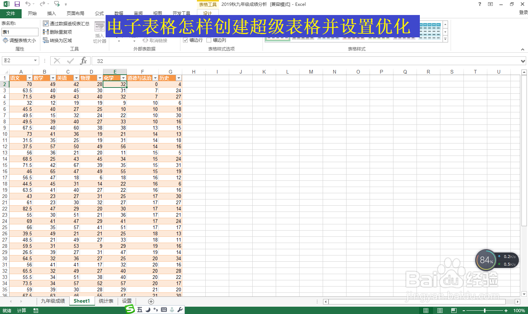Open the 历史 column filter dropdown
Image resolution: width=528 pixels, height=314 pixels.
179,78
